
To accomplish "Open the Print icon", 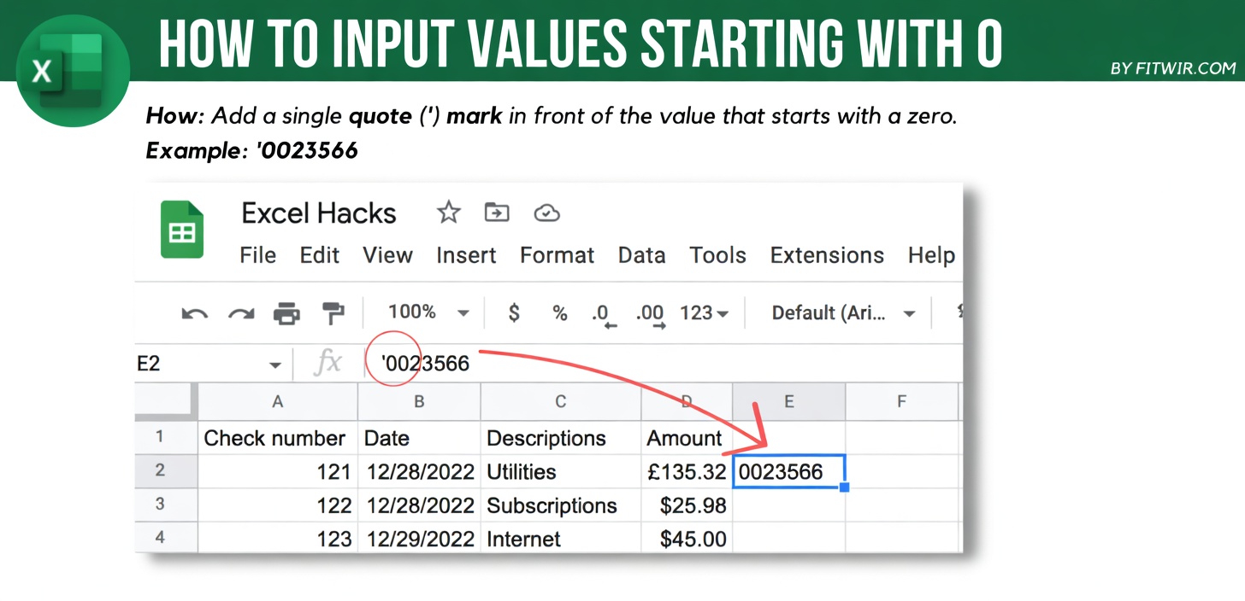I will pos(287,313).
